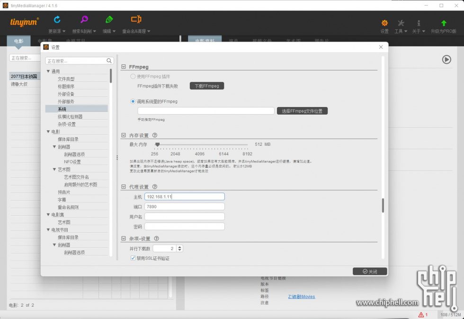Open NFO设置 in settings tree

tap(72, 162)
